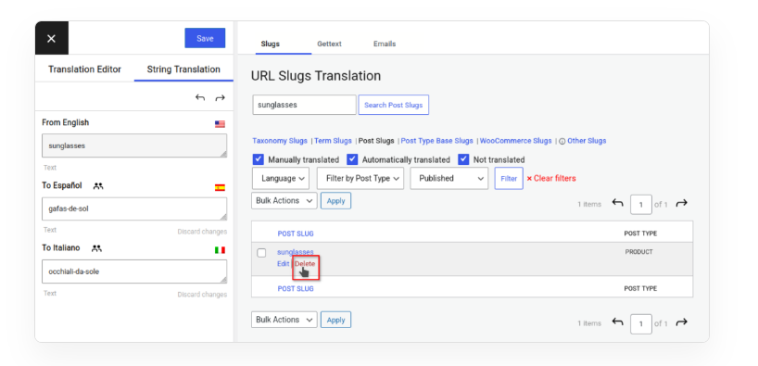
Task: Sort by the top POST SLUG column header
Action: tap(296, 233)
